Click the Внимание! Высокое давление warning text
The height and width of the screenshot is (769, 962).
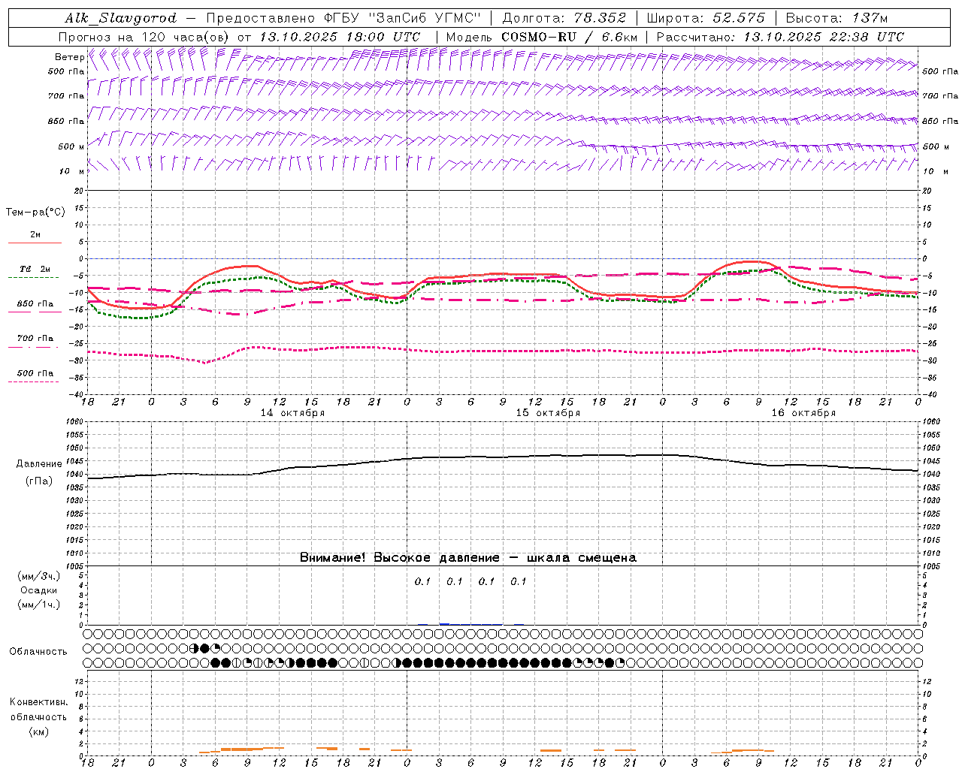coord(468,558)
